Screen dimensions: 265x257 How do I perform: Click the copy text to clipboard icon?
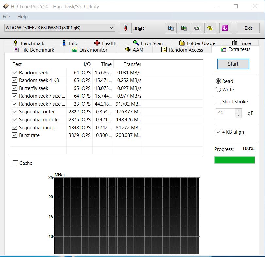pyautogui.click(x=171, y=28)
